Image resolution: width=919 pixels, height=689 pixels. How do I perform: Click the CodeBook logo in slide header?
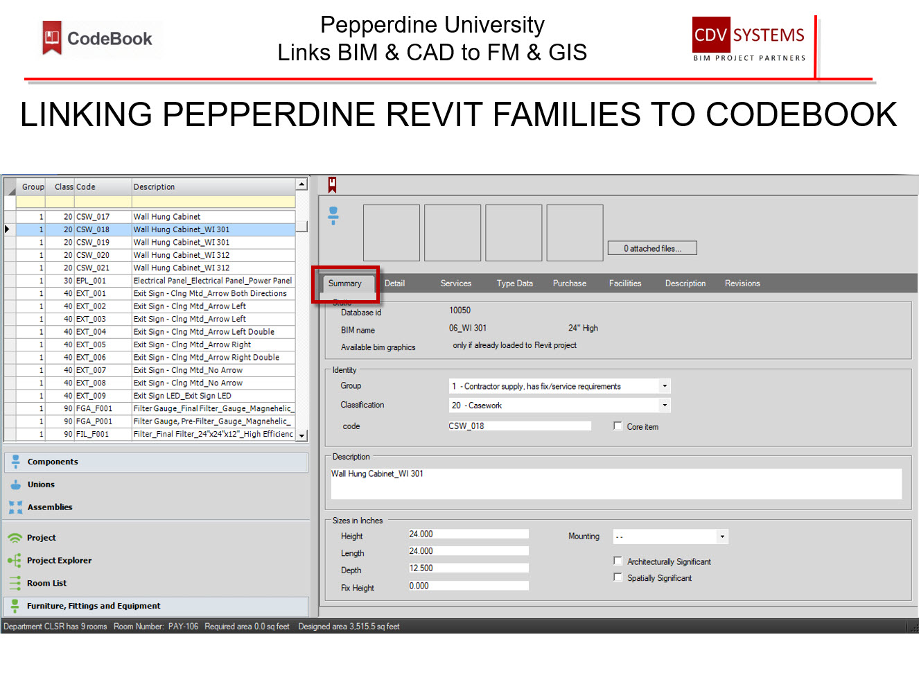coord(98,39)
